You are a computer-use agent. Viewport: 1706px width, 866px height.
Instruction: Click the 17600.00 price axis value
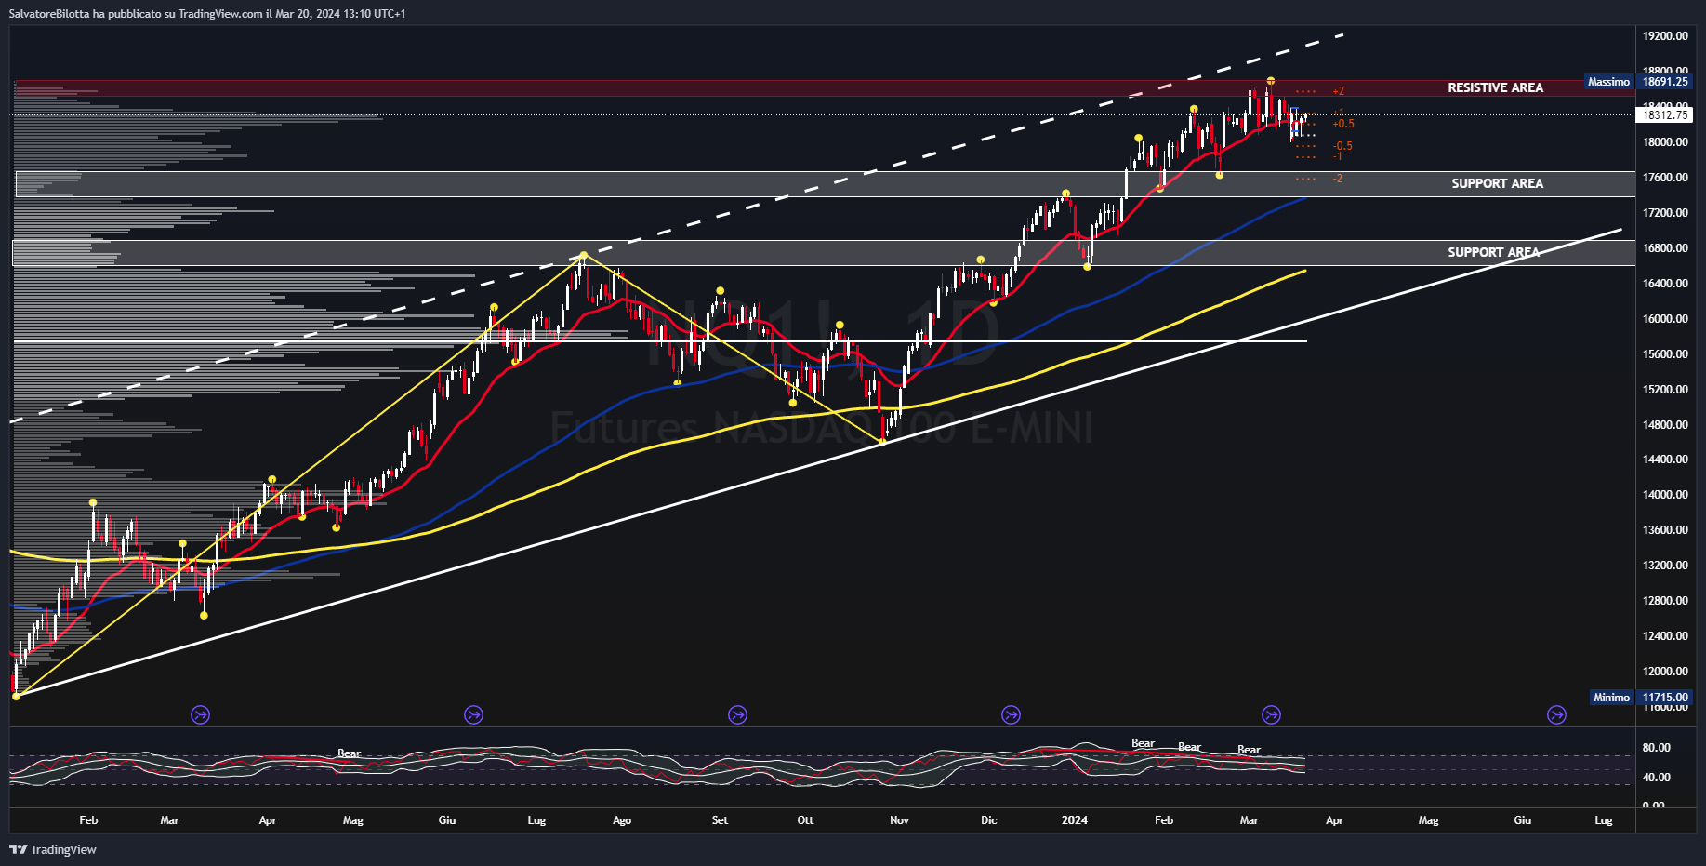coord(1665,178)
